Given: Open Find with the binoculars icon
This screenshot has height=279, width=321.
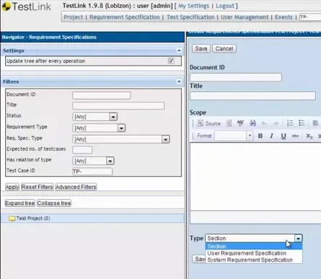Looking at the screenshot, I should [252, 123].
